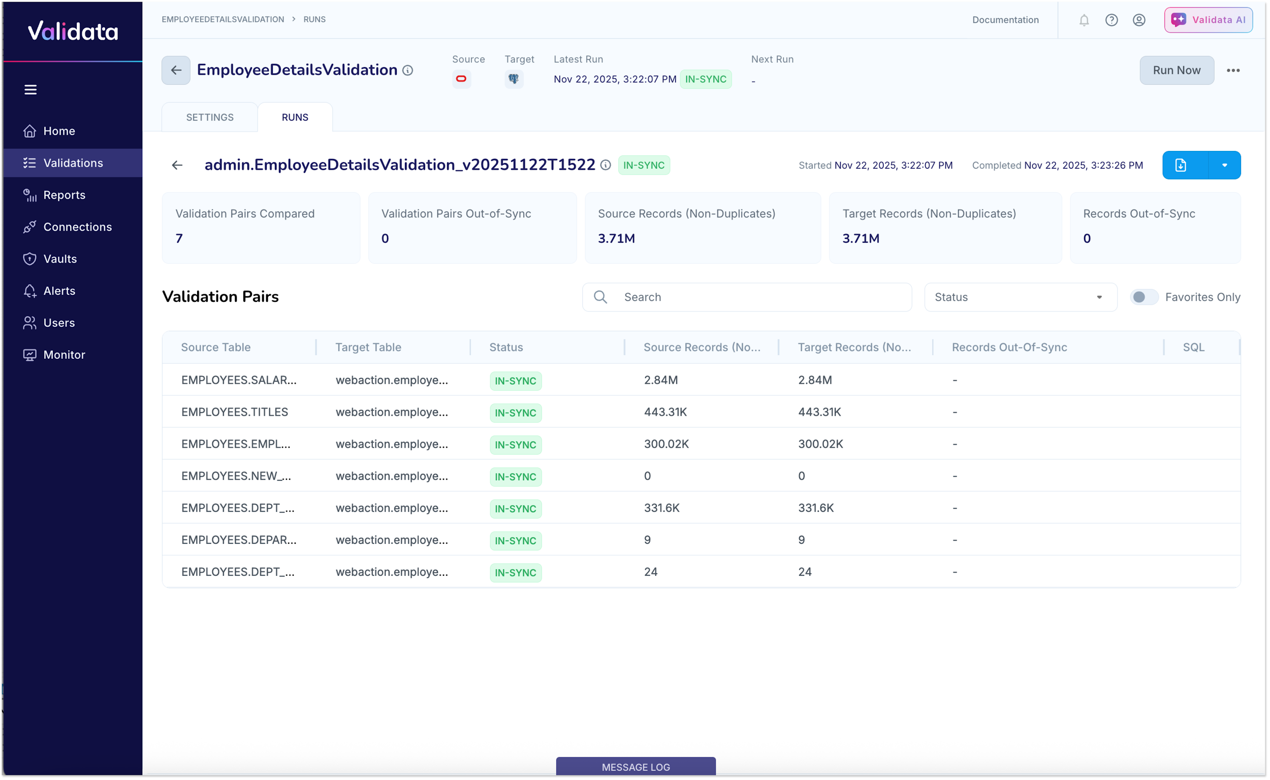Click the hamburger menu icon in sidebar
This screenshot has width=1270, height=780.
coord(30,90)
